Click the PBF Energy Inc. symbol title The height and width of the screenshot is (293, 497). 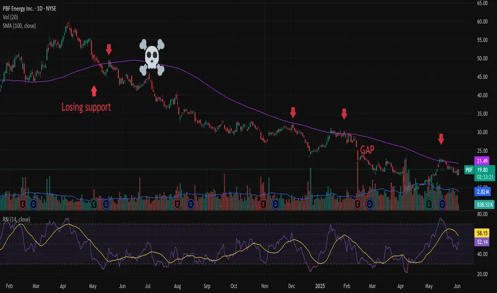pos(29,9)
